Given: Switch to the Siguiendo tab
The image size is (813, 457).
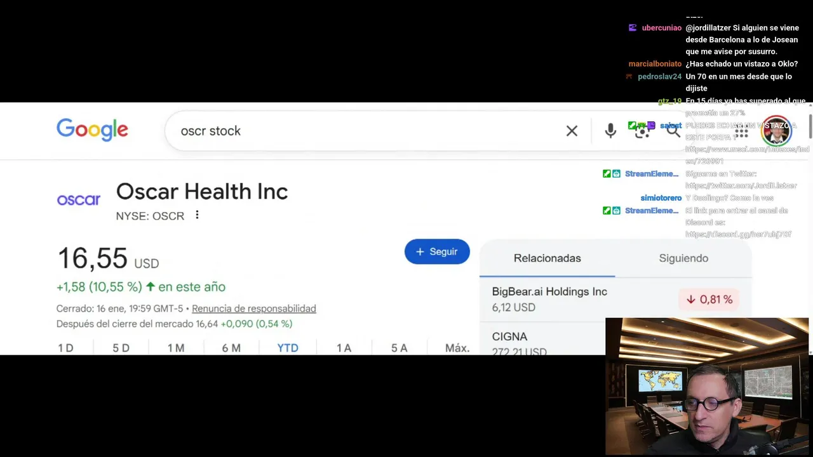Looking at the screenshot, I should click(x=683, y=258).
